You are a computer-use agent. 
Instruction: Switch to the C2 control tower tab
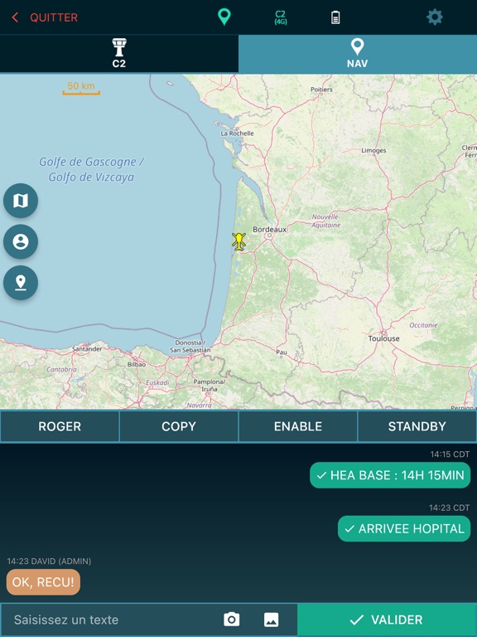tap(119, 54)
